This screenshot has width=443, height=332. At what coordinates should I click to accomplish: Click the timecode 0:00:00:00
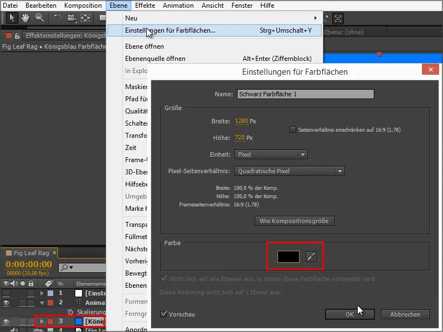29,264
